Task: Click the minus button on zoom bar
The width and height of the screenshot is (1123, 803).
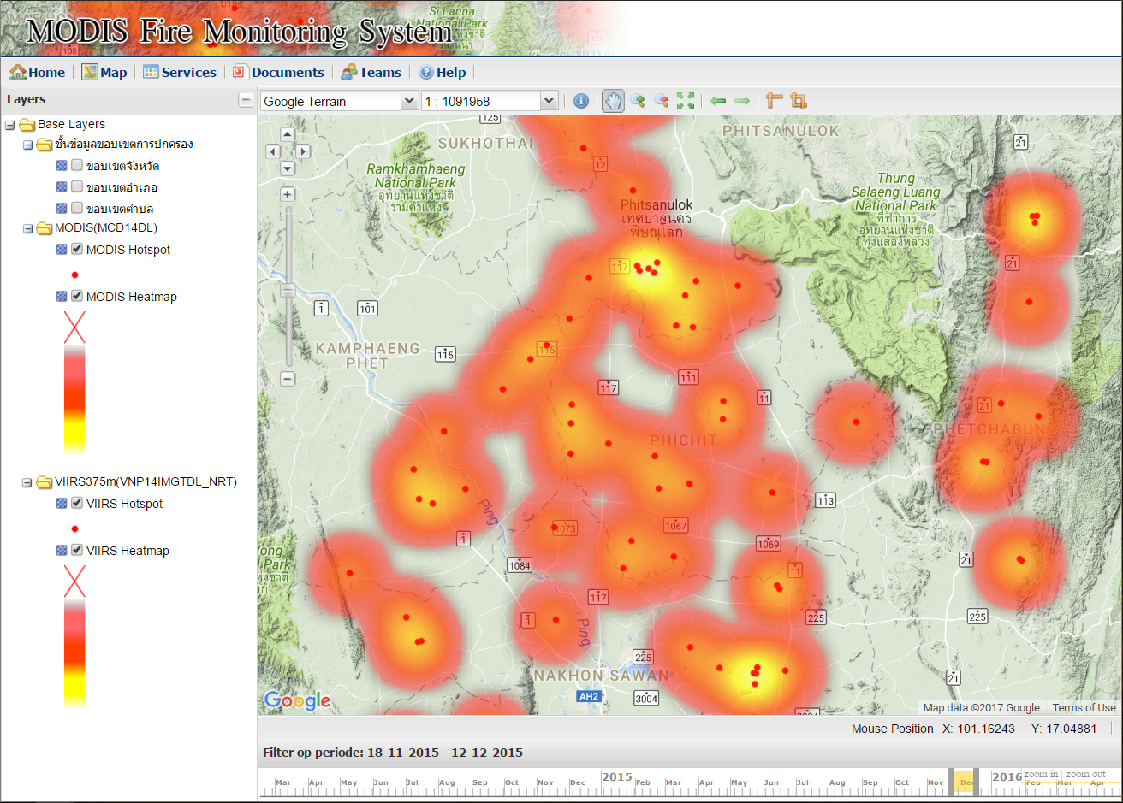Action: point(288,379)
